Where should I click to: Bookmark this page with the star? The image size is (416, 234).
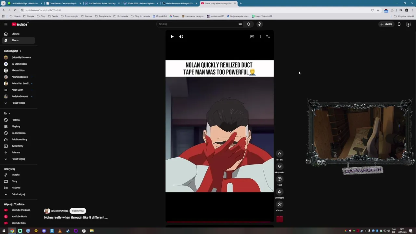point(378,10)
